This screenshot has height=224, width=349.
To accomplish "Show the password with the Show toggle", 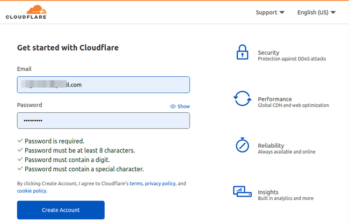I will (180, 106).
